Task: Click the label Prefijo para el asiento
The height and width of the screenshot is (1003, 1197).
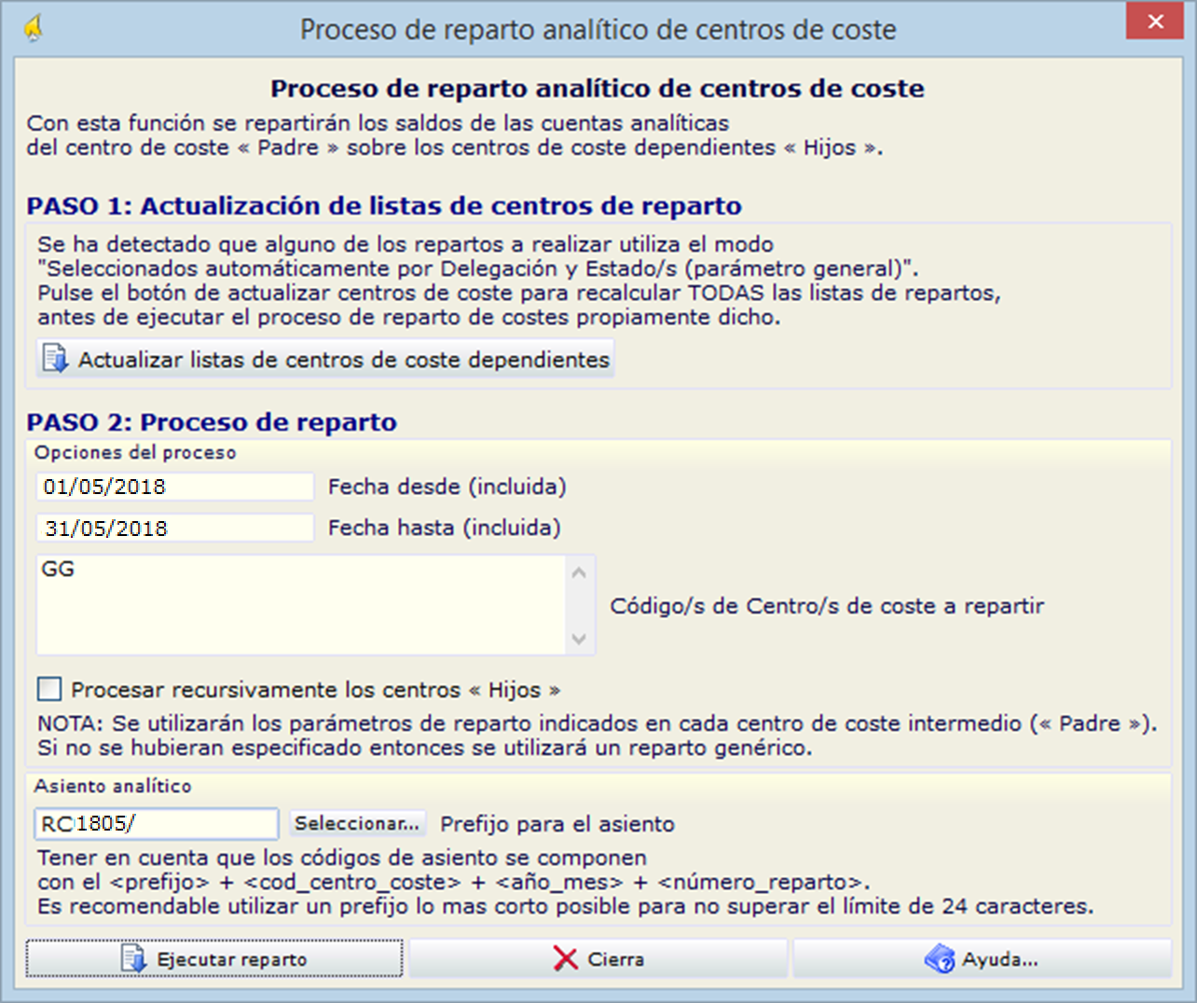Action: tap(557, 824)
